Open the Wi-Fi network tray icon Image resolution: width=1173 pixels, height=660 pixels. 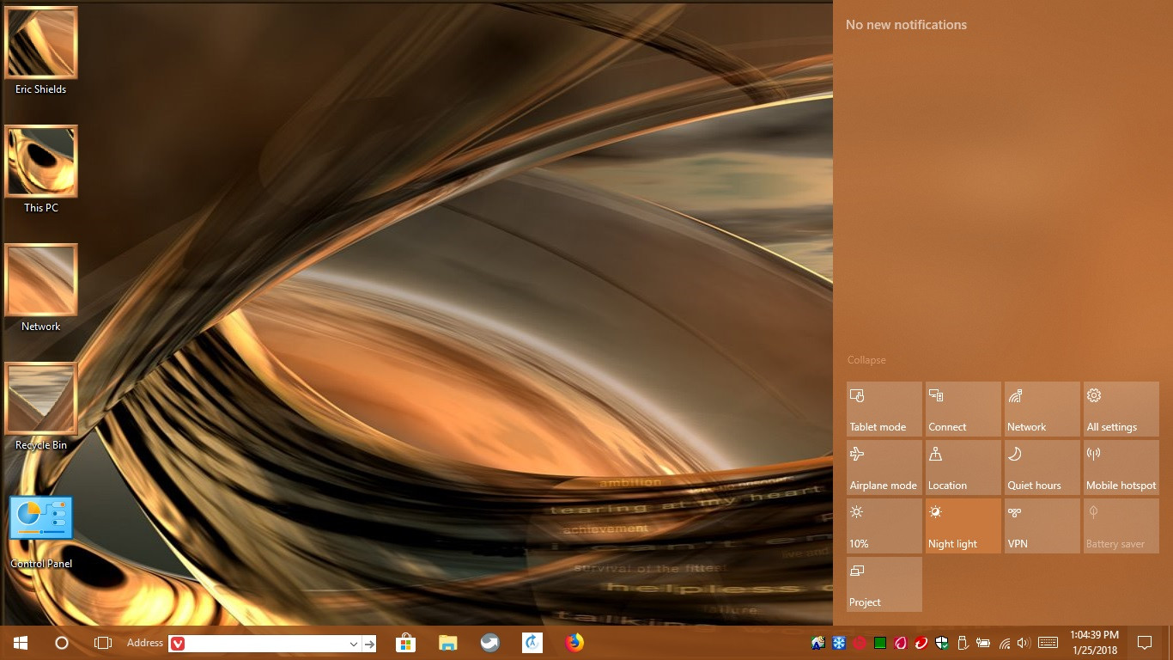pyautogui.click(x=1004, y=643)
